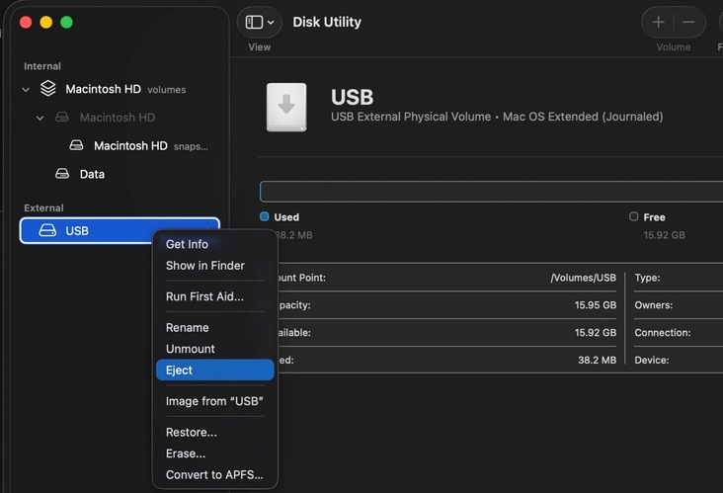Minimize the Disk Utility window
Screen dimensions: 723x493
click(x=46, y=22)
